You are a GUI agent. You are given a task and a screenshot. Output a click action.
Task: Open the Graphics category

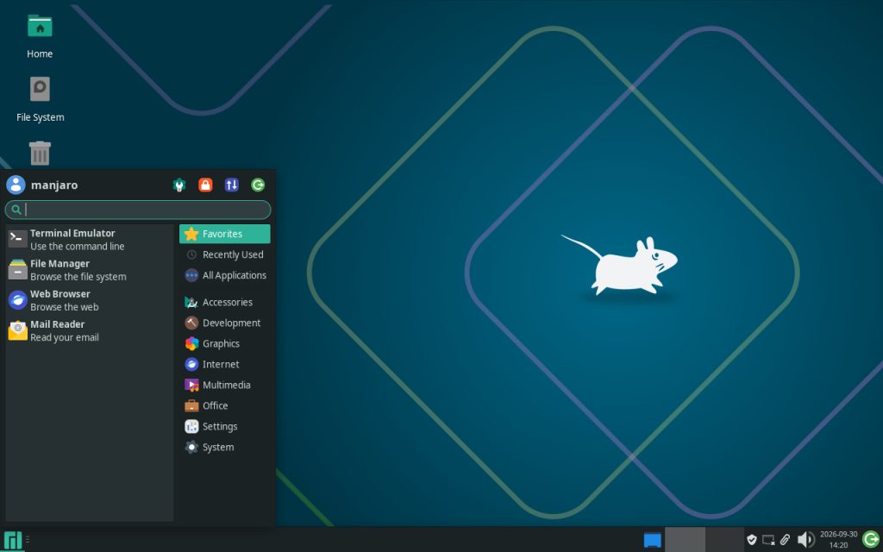[x=225, y=343]
